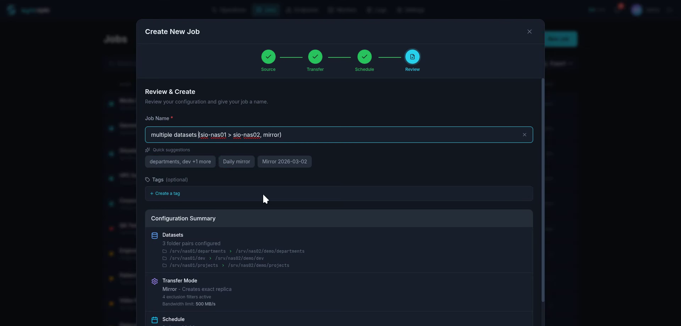Viewport: 681px width, 326px height.
Task: Clear the Job Name field
Action: [525, 135]
